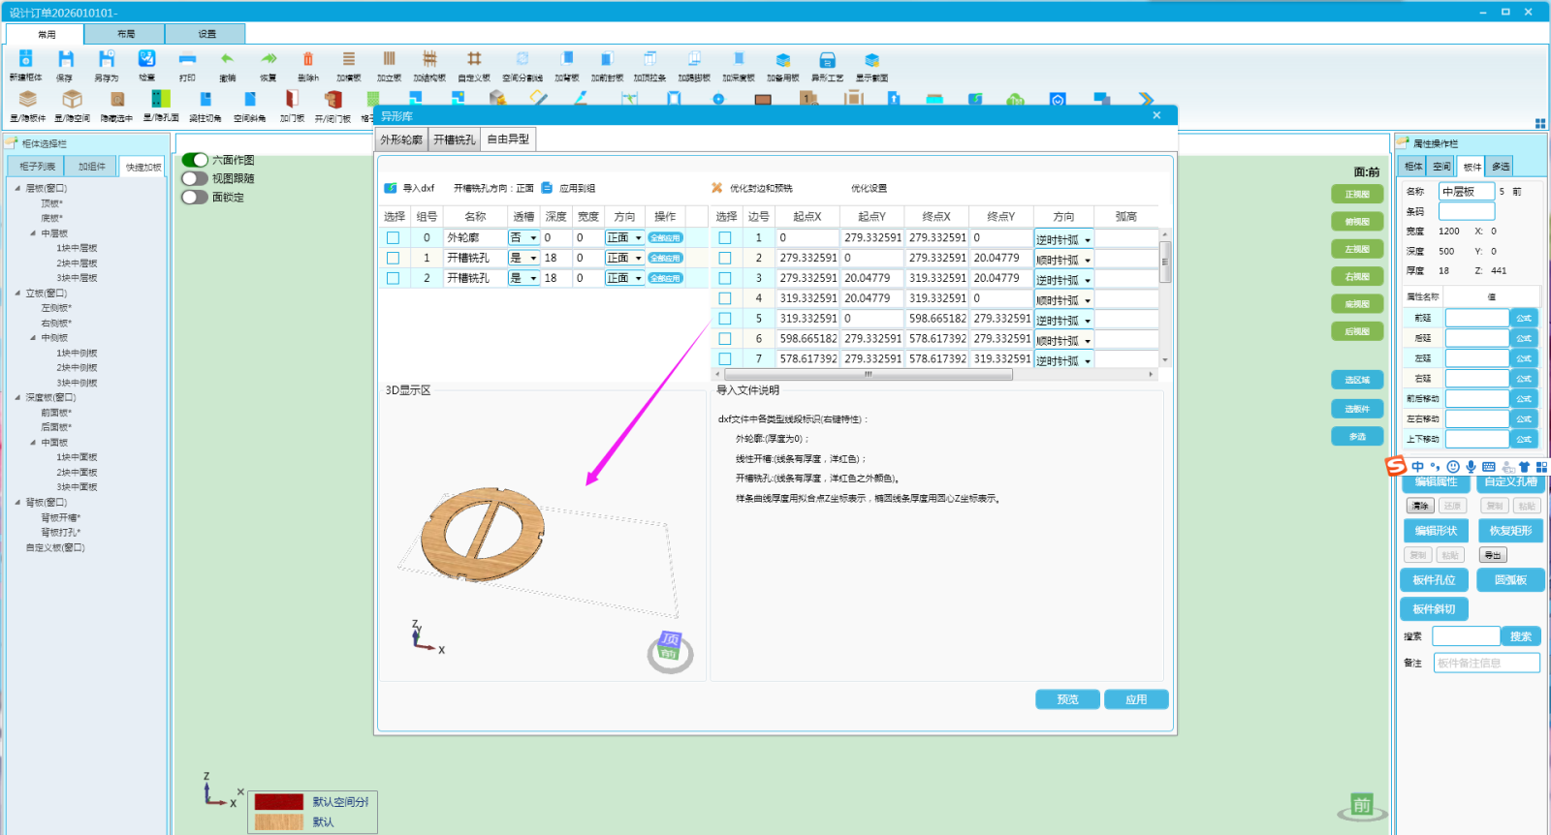This screenshot has height=835, width=1551.
Task: Click the 显/隐孔面 icon
Action: pos(161,100)
